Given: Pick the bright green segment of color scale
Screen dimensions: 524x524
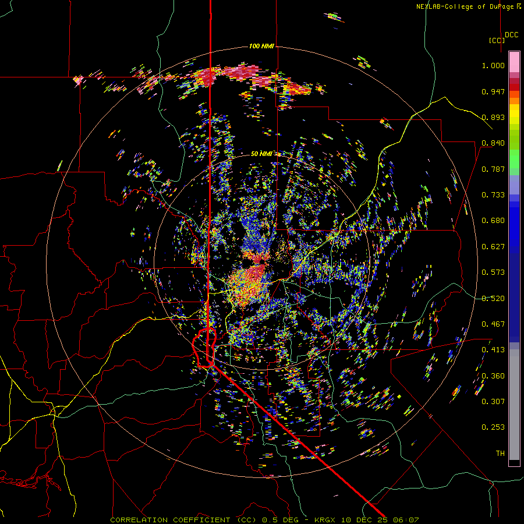Looking at the screenshot, I should pos(514,159).
